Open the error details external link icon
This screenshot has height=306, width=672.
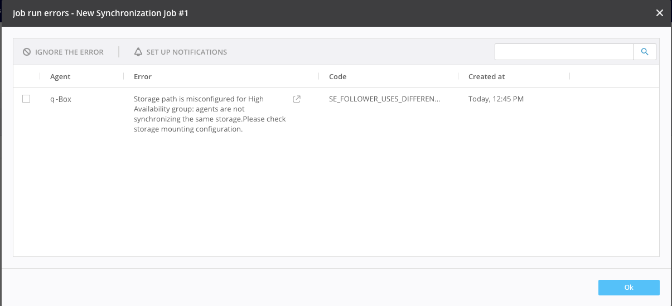tap(297, 99)
